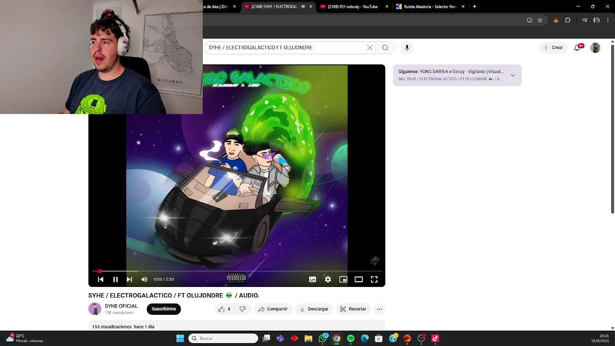The height and width of the screenshot is (346, 615).
Task: Enable the miniplayer mode
Action: click(x=343, y=279)
